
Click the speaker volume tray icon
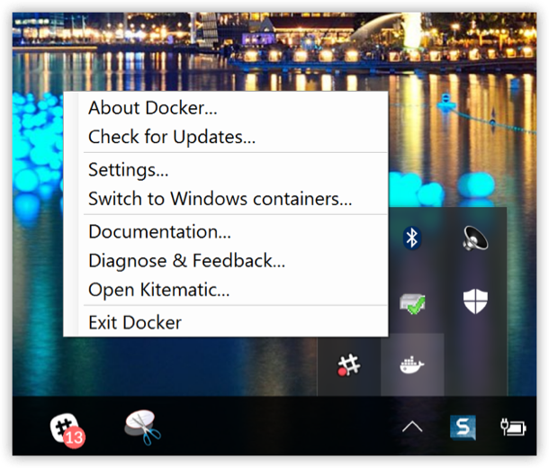tap(475, 238)
